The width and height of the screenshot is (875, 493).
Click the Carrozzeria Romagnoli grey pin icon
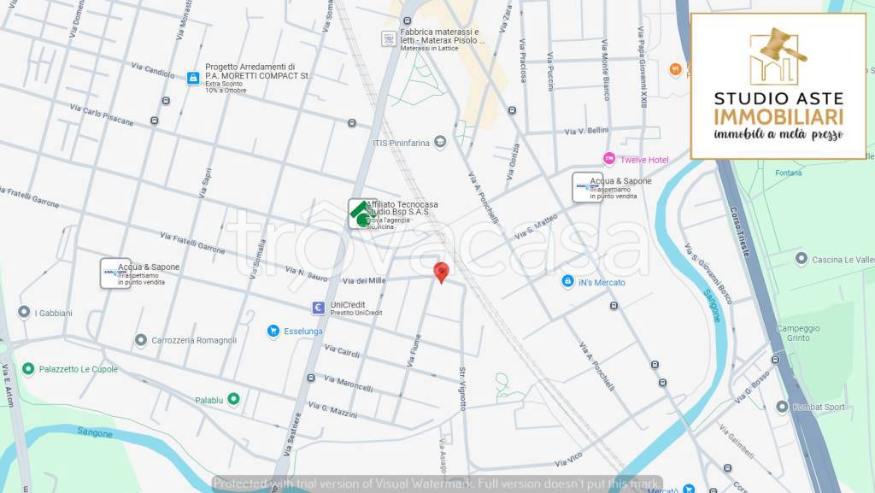coord(141,340)
